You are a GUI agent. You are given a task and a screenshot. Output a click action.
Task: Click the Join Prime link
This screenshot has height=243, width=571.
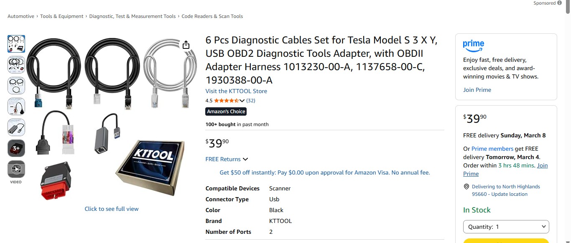(477, 89)
